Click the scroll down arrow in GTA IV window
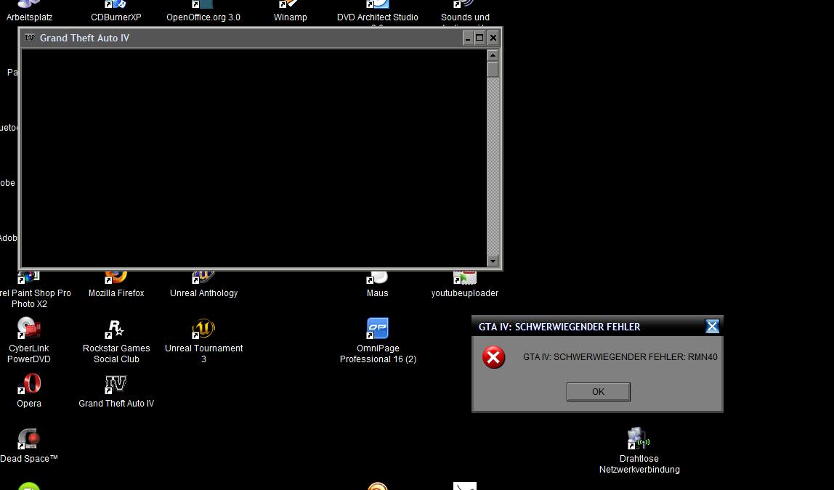This screenshot has height=490, width=834. (x=493, y=261)
